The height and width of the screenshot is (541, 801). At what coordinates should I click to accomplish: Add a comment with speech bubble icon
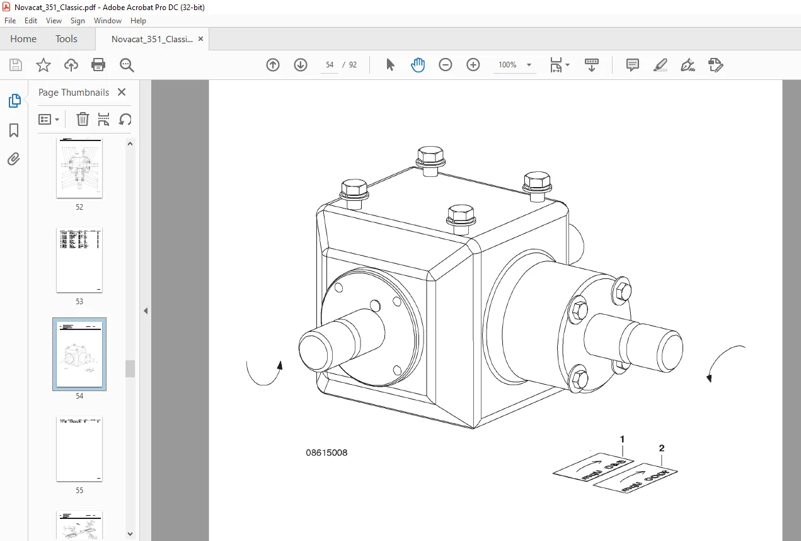(633, 65)
